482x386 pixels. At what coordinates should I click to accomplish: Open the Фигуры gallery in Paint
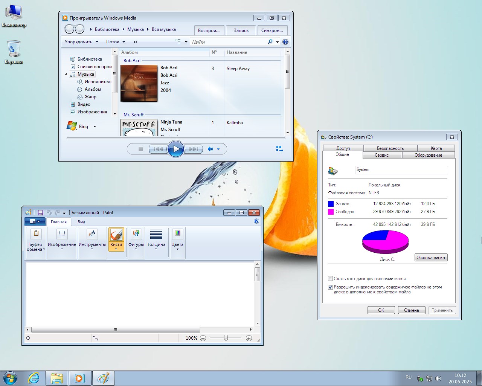click(x=136, y=243)
